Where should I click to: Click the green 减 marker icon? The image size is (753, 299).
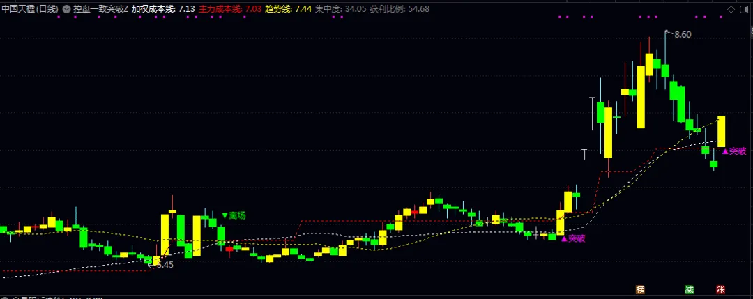coord(689,289)
